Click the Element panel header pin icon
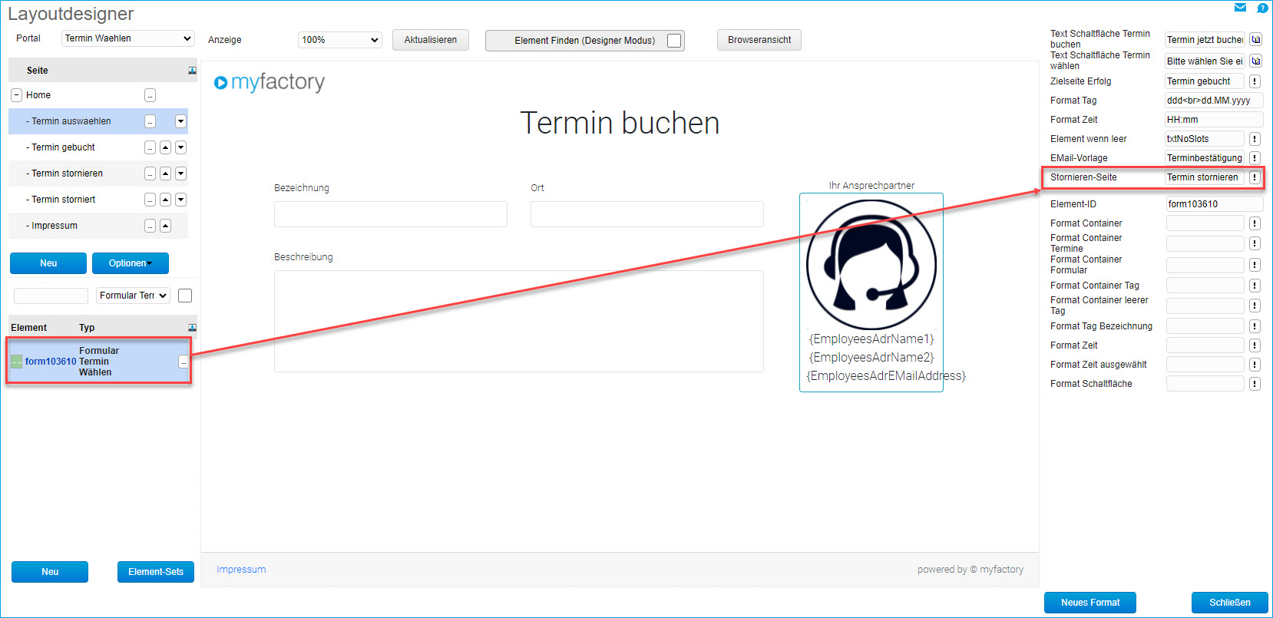This screenshot has height=618, width=1273. pyautogui.click(x=192, y=328)
